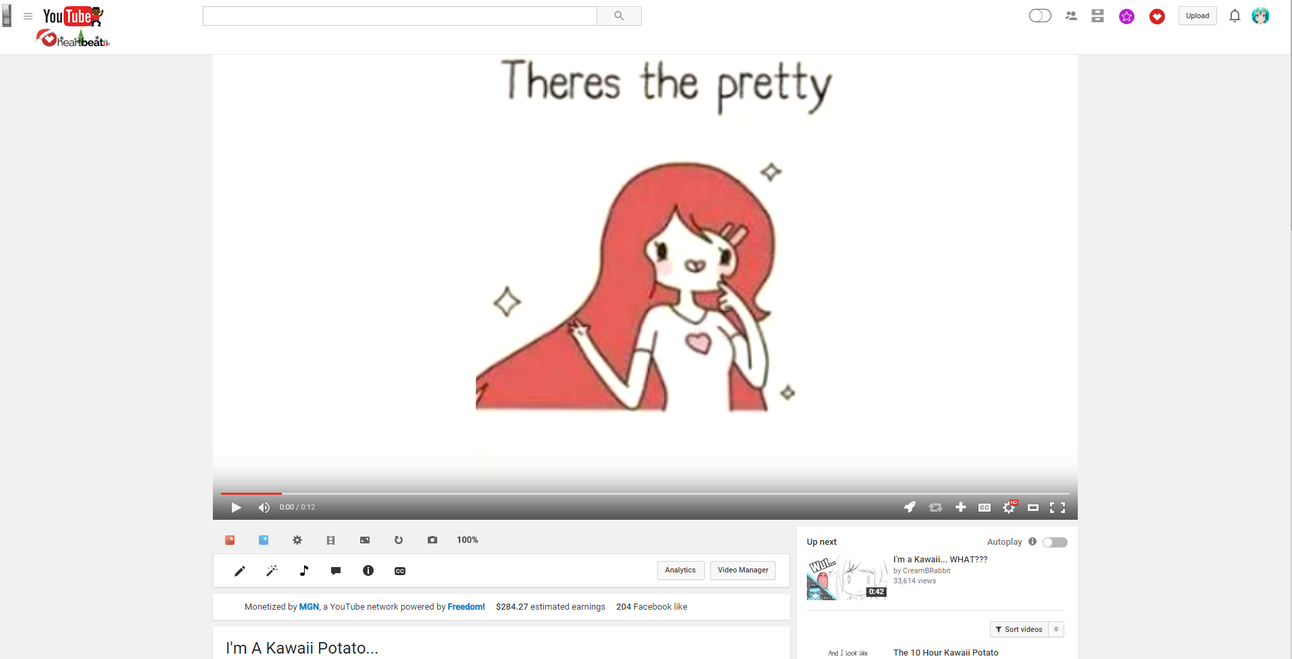Toggle the header switch next to people icon

tap(1040, 16)
